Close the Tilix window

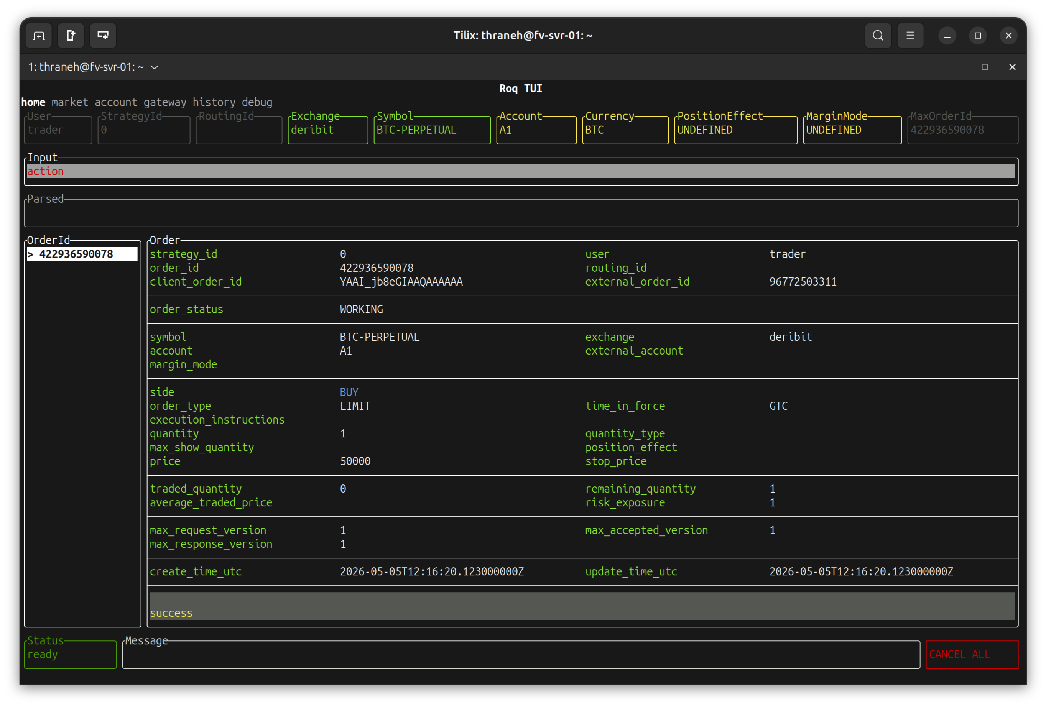pos(1008,36)
